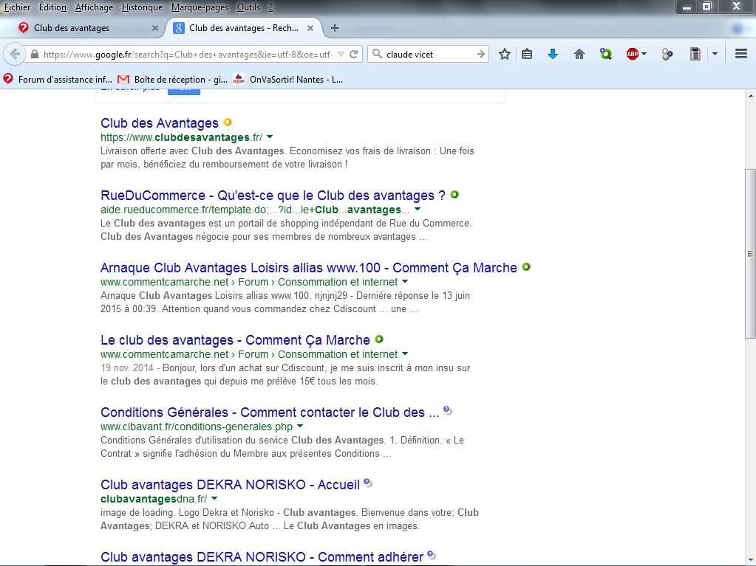
Task: Show the bookmarks list icon
Action: tap(527, 54)
